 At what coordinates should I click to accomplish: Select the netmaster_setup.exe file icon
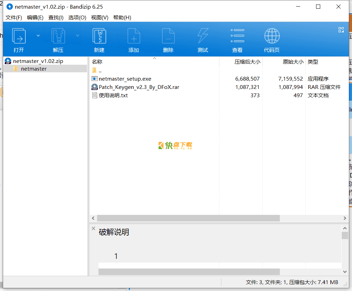click(x=95, y=79)
